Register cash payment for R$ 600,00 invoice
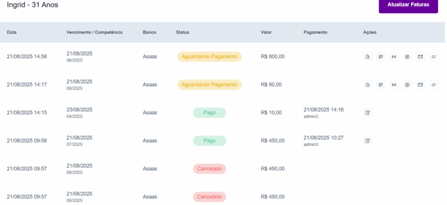 tap(433, 57)
